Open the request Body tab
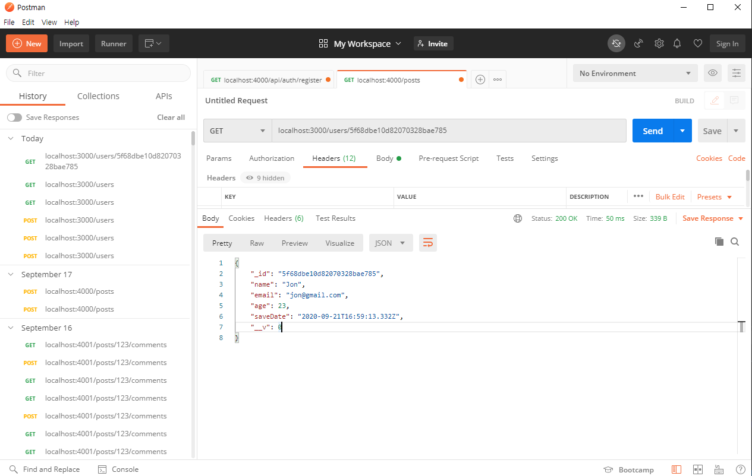Image resolution: width=752 pixels, height=476 pixels. [x=388, y=158]
